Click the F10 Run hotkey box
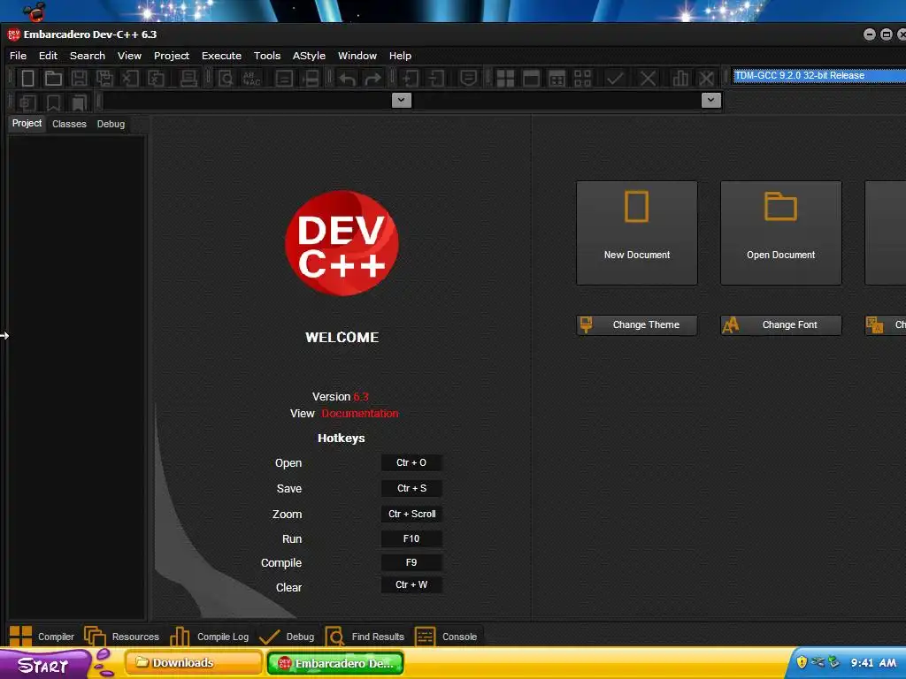This screenshot has height=679, width=906. coord(411,538)
